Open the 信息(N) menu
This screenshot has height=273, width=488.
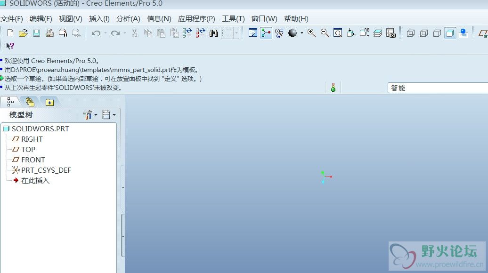(159, 19)
